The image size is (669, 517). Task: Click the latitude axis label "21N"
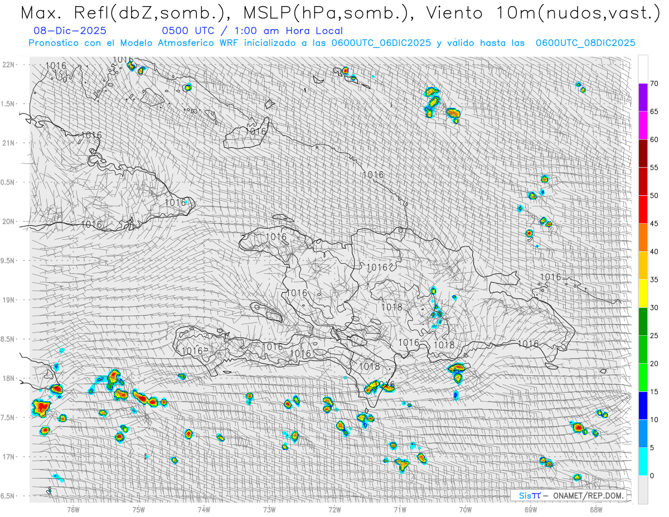coord(9,143)
